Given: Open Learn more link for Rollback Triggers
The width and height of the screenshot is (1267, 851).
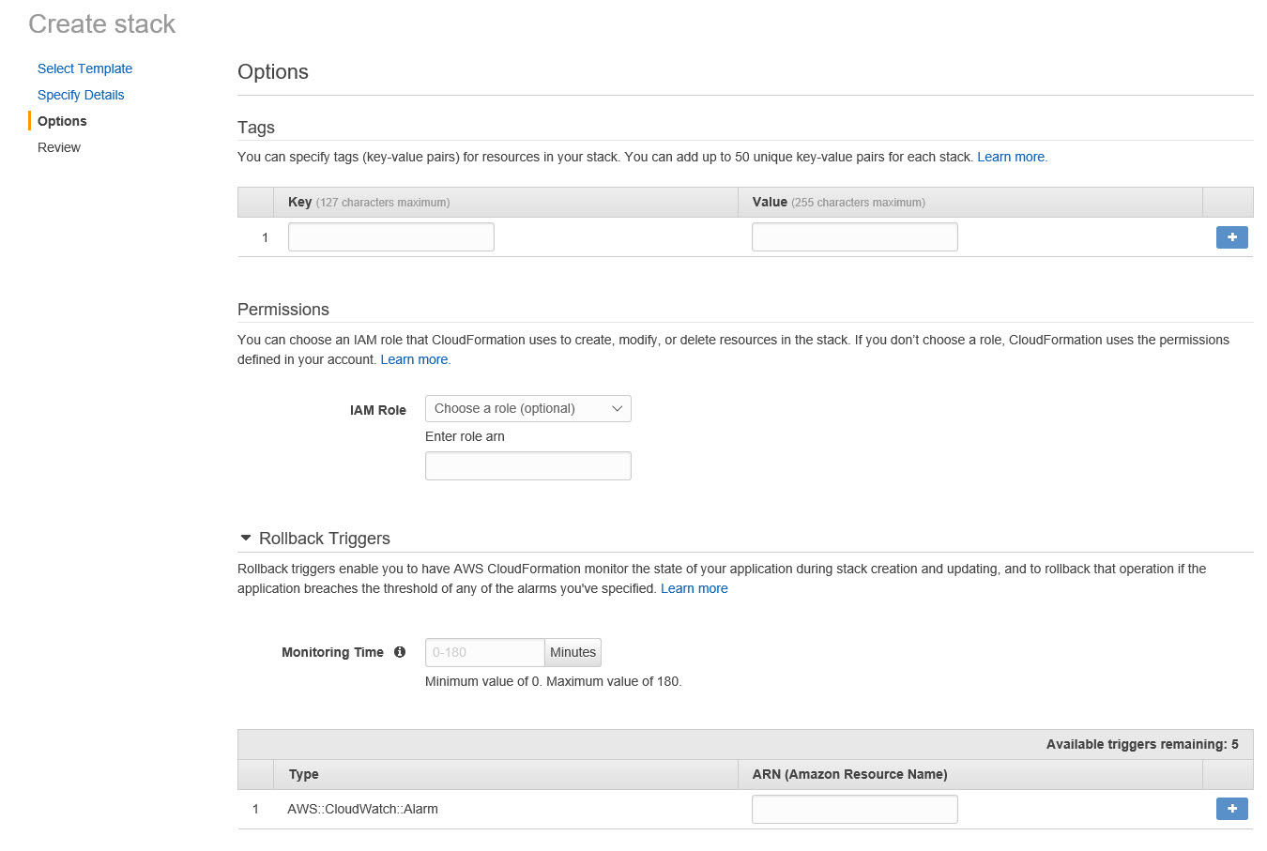Looking at the screenshot, I should point(694,588).
